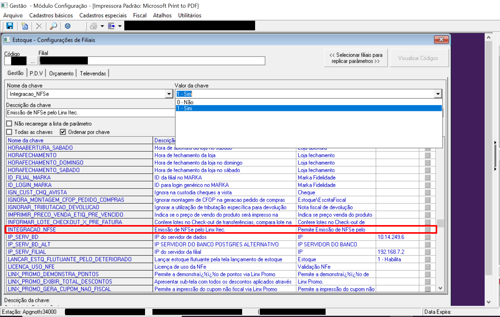This screenshot has height=317, width=500.
Task: Switch to the P.D.V tab
Action: tap(36, 73)
